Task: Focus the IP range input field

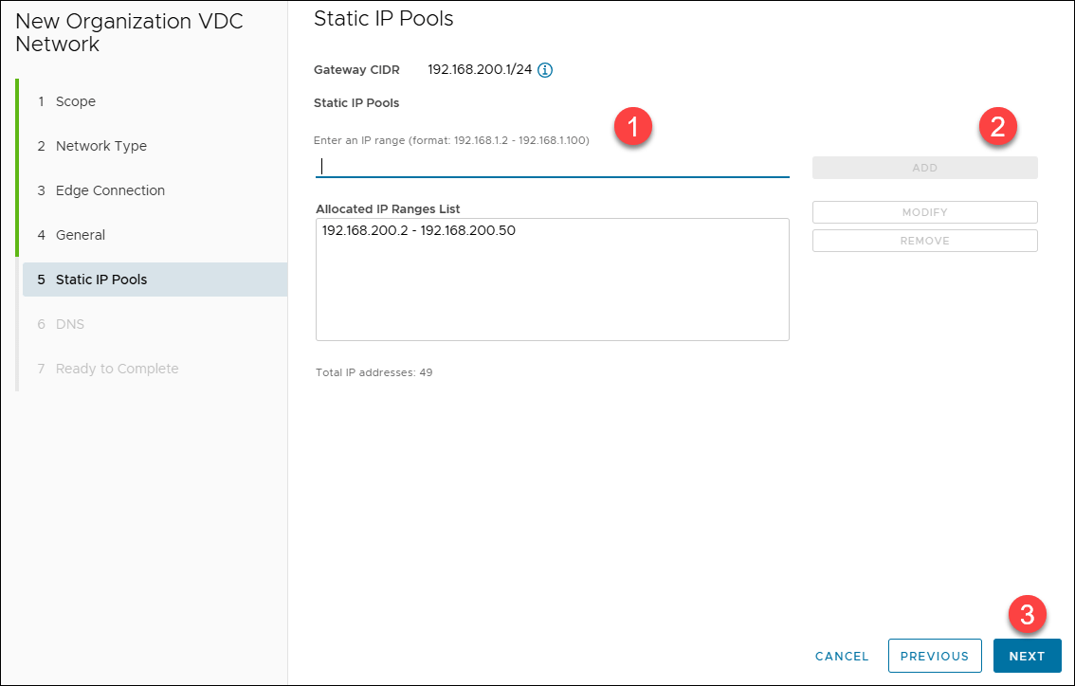Action: click(552, 167)
